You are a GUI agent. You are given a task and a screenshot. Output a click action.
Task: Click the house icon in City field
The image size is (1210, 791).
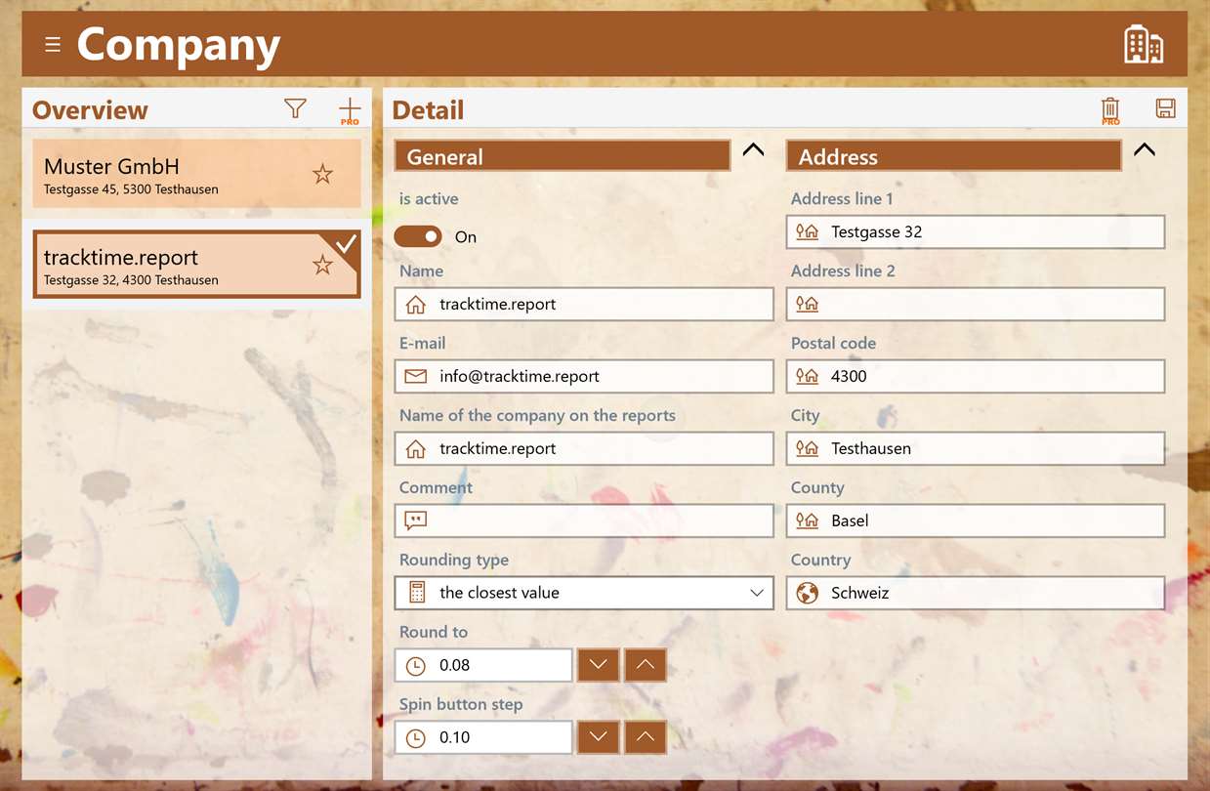coord(807,448)
